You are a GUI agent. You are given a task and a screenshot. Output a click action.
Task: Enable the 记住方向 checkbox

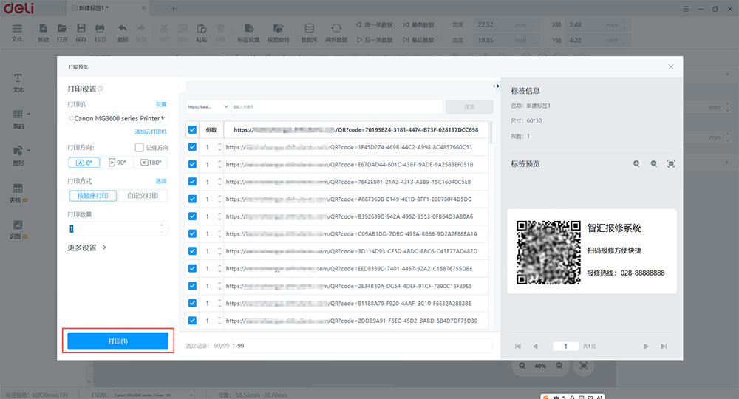[139, 148]
